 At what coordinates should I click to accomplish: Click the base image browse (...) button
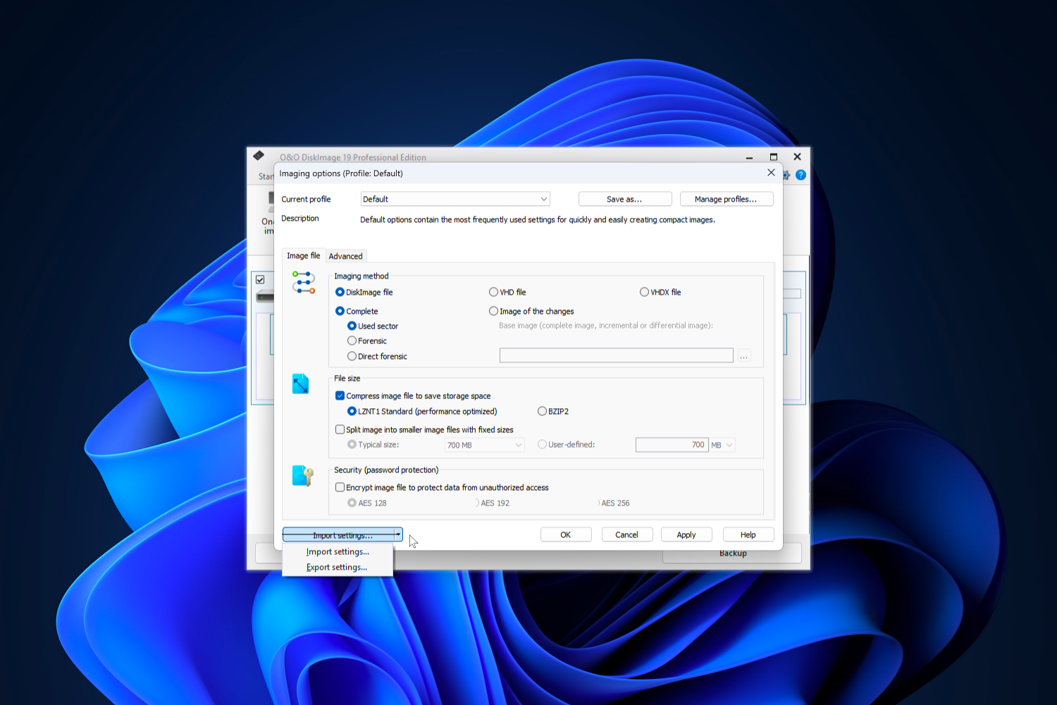[x=743, y=356]
